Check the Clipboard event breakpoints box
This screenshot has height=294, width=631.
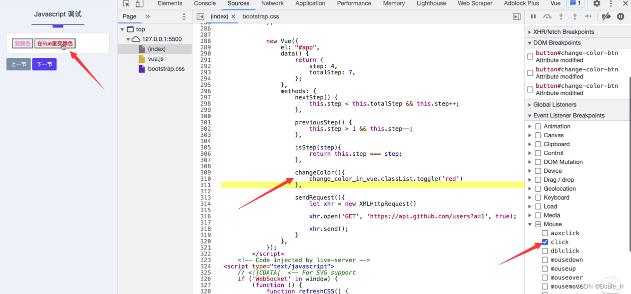click(538, 144)
